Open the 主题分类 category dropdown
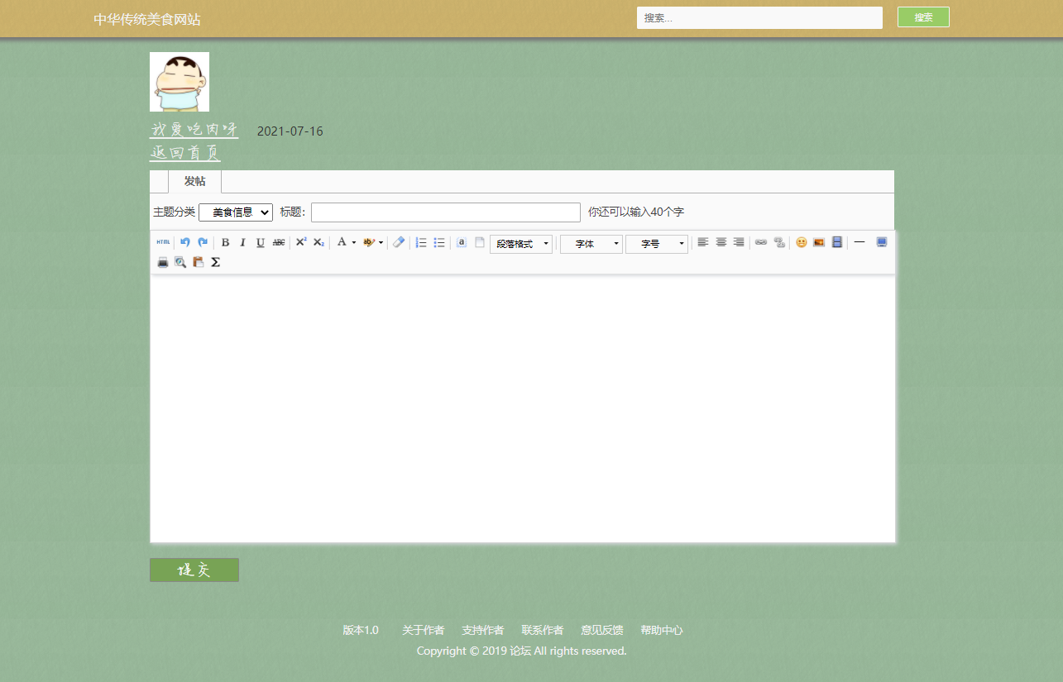Viewport: 1063px width, 682px height. pos(236,212)
